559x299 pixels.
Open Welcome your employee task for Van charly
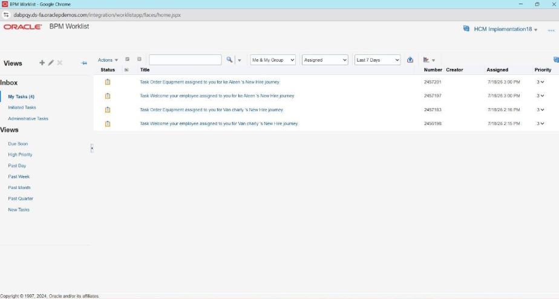pyautogui.click(x=219, y=123)
